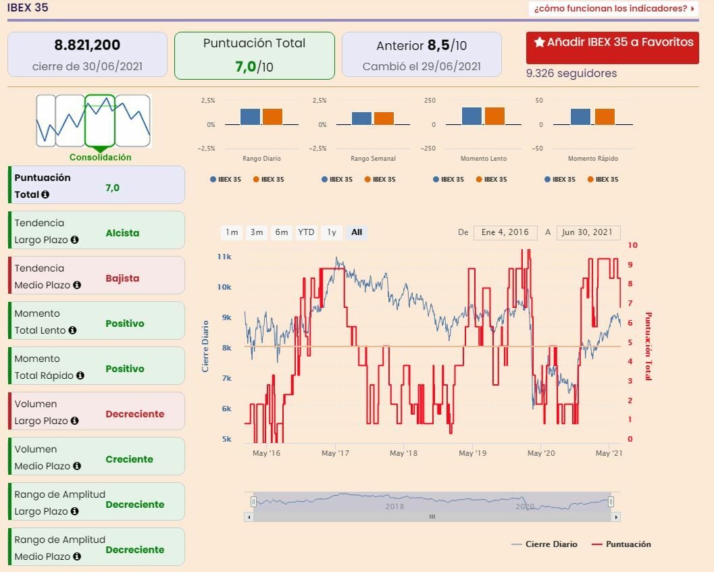Open info icon for Volumen Medio Plazo
The image size is (714, 572).
coord(77,466)
